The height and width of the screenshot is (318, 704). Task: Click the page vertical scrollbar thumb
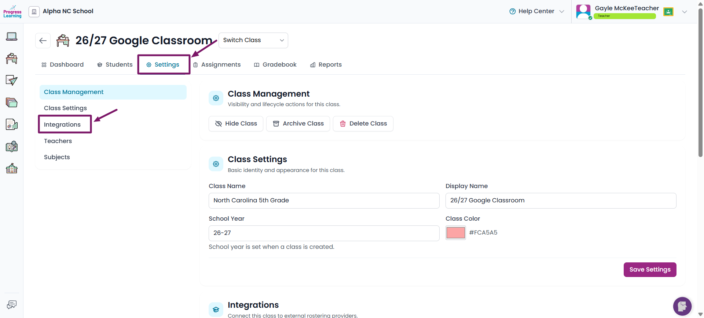coord(700,82)
